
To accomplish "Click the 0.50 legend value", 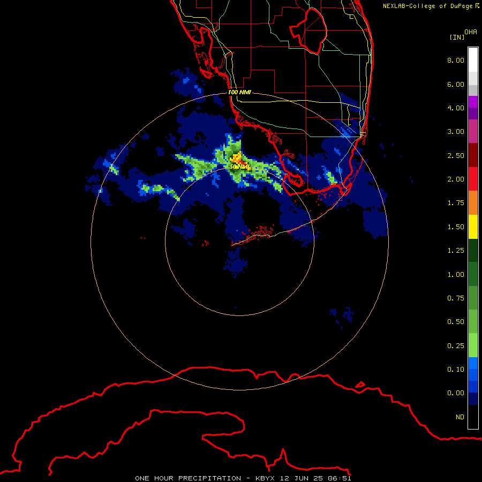I will point(456,322).
